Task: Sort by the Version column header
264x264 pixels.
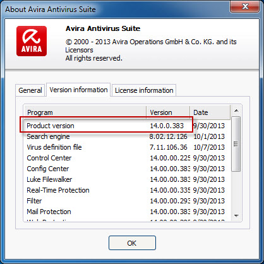Action: point(168,112)
